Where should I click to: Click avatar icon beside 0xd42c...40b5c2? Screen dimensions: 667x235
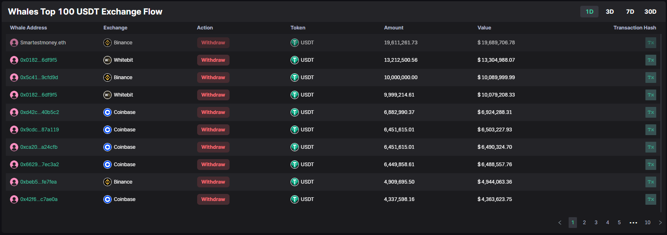(x=14, y=112)
